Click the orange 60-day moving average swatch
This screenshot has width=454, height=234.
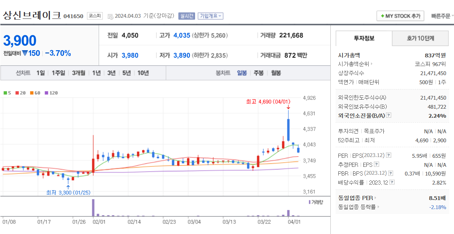click(x=31, y=92)
